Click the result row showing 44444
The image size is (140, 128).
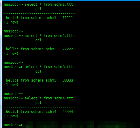pyautogui.click(x=39, y=112)
